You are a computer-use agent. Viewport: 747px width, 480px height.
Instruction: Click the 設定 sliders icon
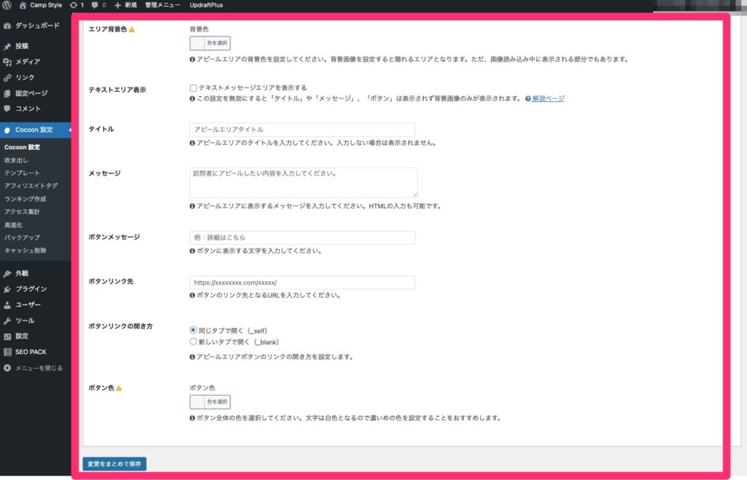[x=7, y=337]
